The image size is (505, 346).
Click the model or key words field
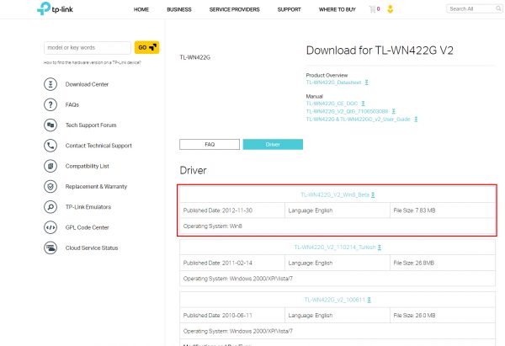pyautogui.click(x=87, y=48)
